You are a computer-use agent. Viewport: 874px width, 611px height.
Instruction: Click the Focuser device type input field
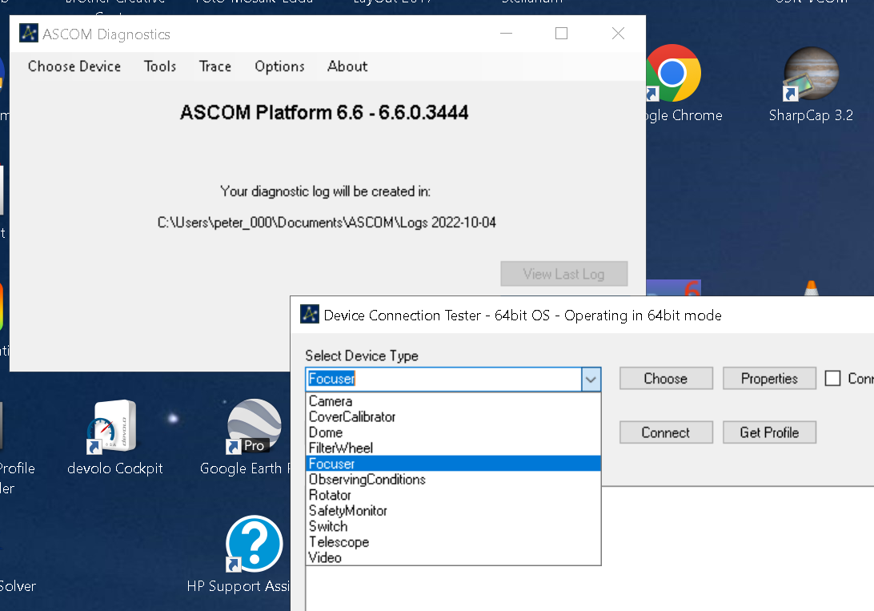[443, 379]
